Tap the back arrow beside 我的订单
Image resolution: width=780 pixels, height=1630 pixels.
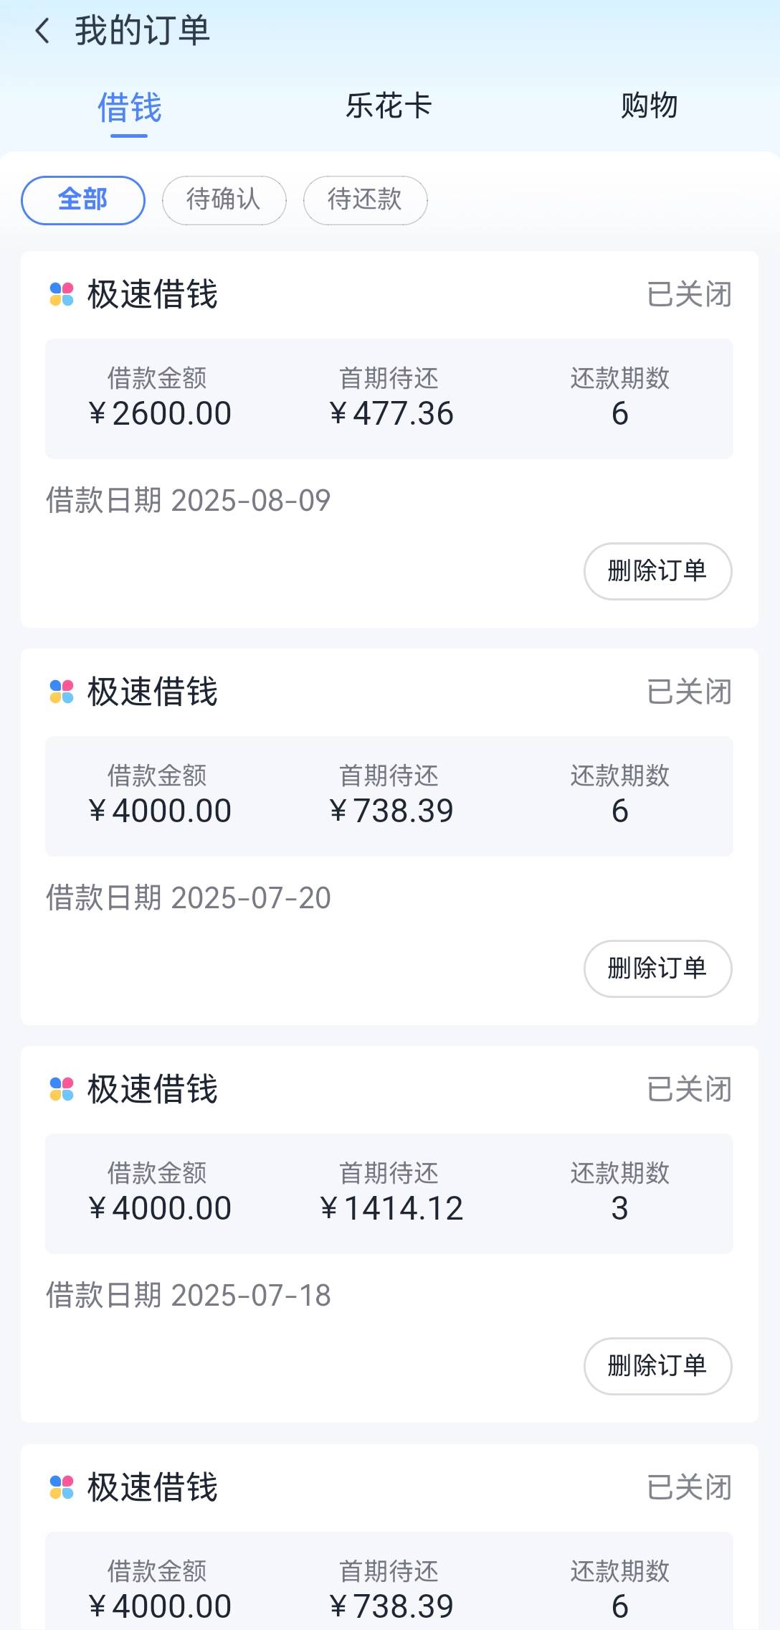42,31
